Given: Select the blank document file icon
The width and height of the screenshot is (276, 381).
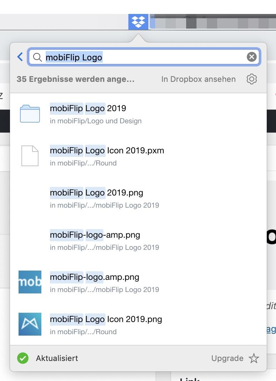Looking at the screenshot, I should pyautogui.click(x=30, y=156).
